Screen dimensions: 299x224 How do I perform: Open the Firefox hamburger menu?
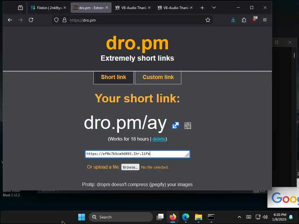(x=265, y=20)
